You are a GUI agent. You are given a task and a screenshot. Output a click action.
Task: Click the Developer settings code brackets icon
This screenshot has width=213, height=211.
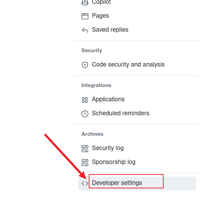coord(85,183)
